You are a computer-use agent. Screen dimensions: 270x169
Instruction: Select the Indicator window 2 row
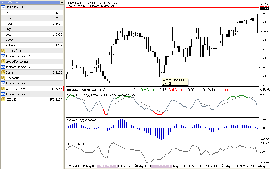click(x=32, y=67)
